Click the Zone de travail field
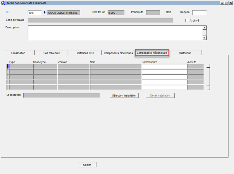Viewport: 234px width, 174px height. point(101,20)
